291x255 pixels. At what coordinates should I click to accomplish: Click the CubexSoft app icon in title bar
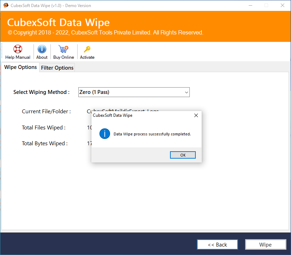click(6, 5)
